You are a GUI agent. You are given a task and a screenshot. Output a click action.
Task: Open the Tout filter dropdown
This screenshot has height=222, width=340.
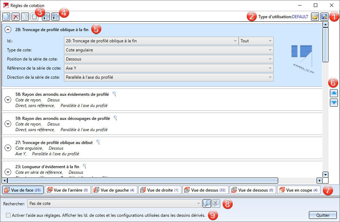coord(256,41)
